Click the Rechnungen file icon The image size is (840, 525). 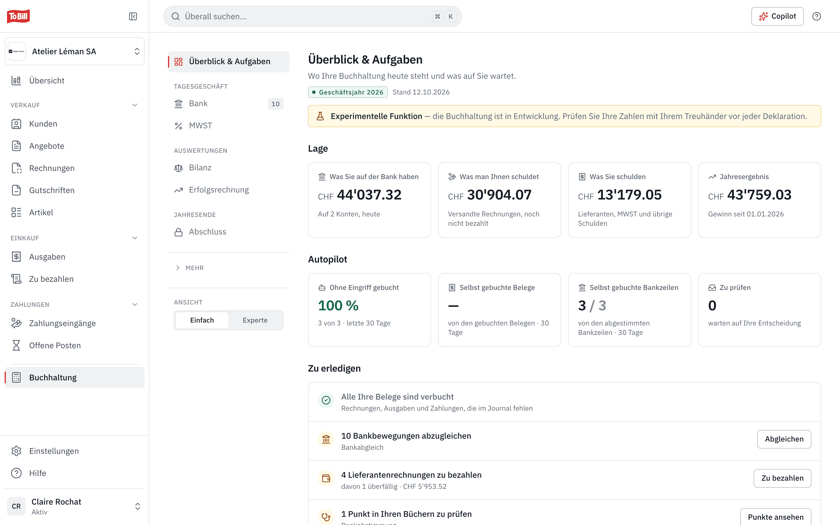click(16, 168)
